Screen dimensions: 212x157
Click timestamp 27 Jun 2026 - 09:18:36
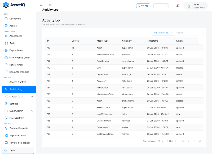pos(158,68)
